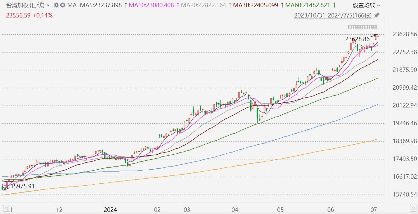418x214 pixels.
Task: Click the 23628.86 high price annotation
Action: [358, 39]
